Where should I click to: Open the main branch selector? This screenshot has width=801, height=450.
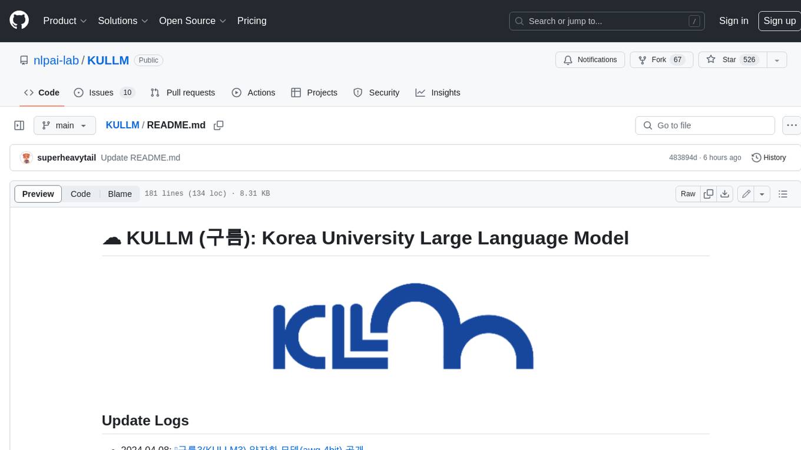tap(65, 125)
